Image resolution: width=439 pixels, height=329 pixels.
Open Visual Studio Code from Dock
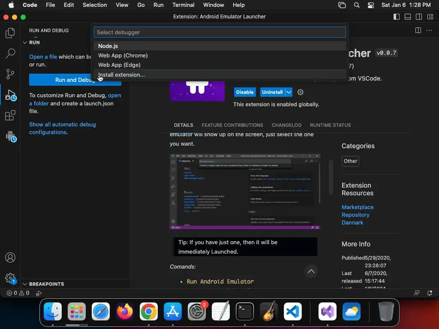point(292,311)
